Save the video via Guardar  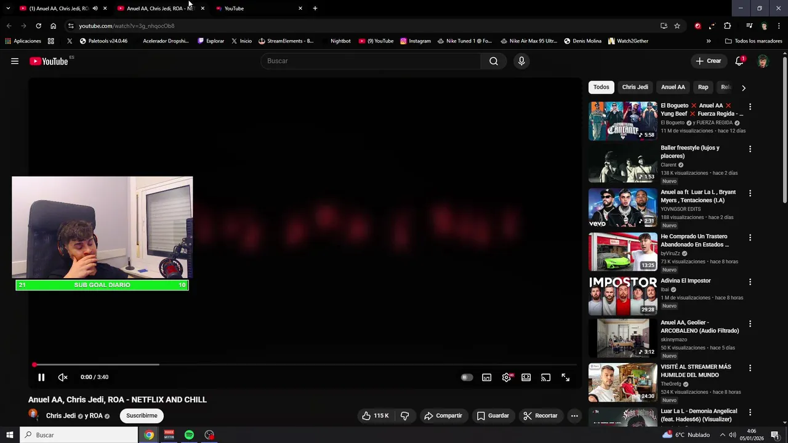click(493, 416)
